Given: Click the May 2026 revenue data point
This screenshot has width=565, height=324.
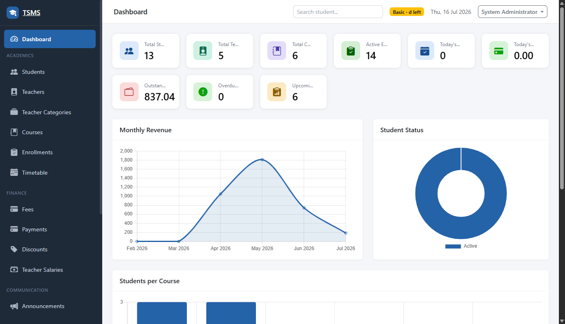Looking at the screenshot, I should pyautogui.click(x=262, y=160).
